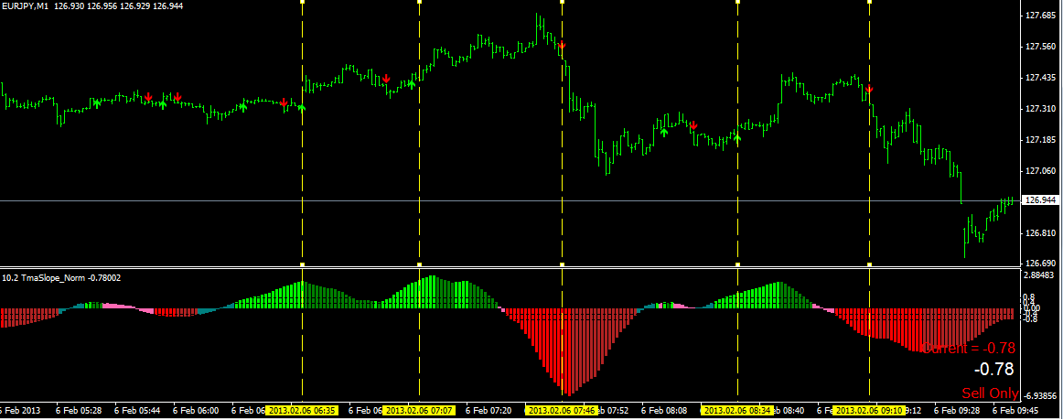Click the red Sell Only text label
The height and width of the screenshot is (420, 1063).
point(990,393)
